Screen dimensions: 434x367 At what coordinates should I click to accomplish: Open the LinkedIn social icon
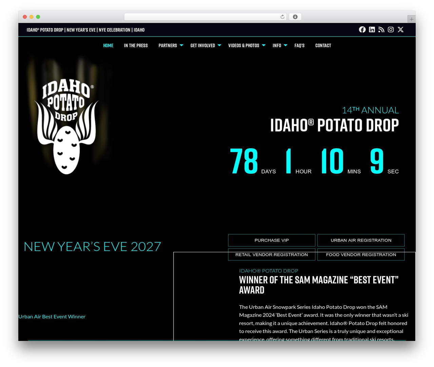pos(372,29)
